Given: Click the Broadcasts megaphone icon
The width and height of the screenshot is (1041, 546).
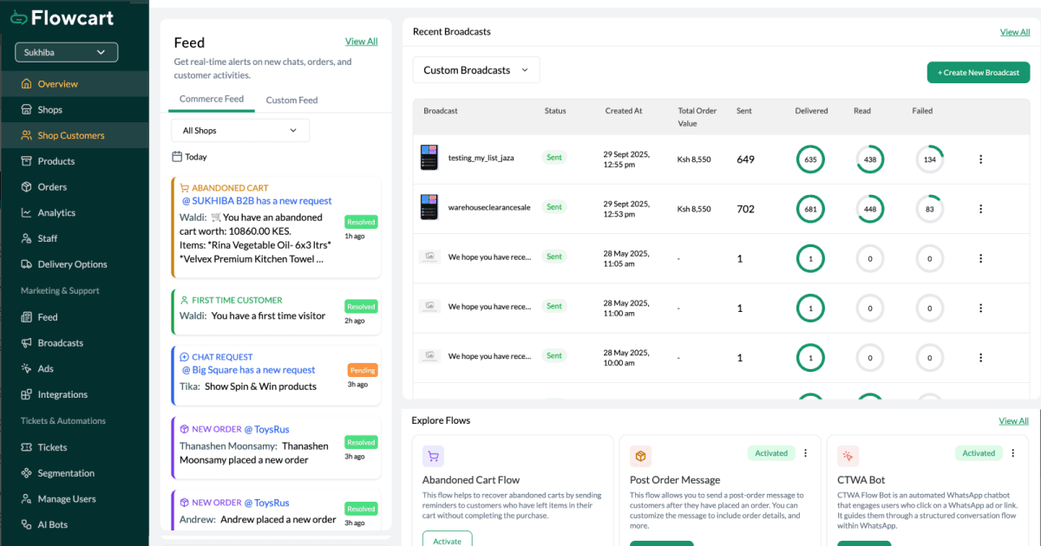Looking at the screenshot, I should coord(26,343).
